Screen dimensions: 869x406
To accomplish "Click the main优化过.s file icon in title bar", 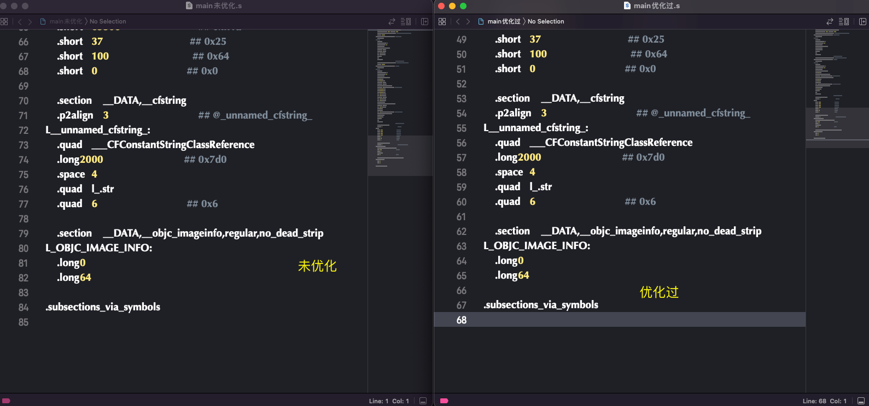I will coord(627,5).
